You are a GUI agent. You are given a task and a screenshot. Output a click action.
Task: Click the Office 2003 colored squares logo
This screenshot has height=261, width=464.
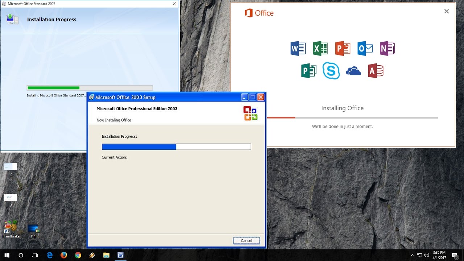pos(250,113)
